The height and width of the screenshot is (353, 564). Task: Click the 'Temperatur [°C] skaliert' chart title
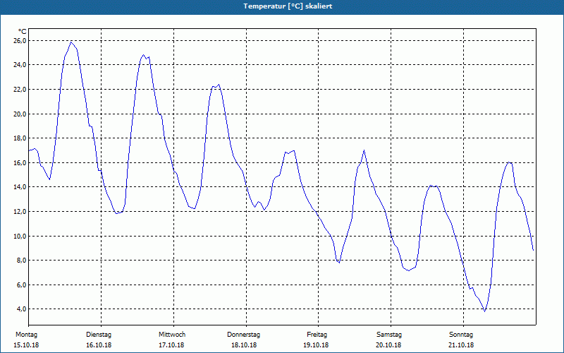click(x=288, y=6)
